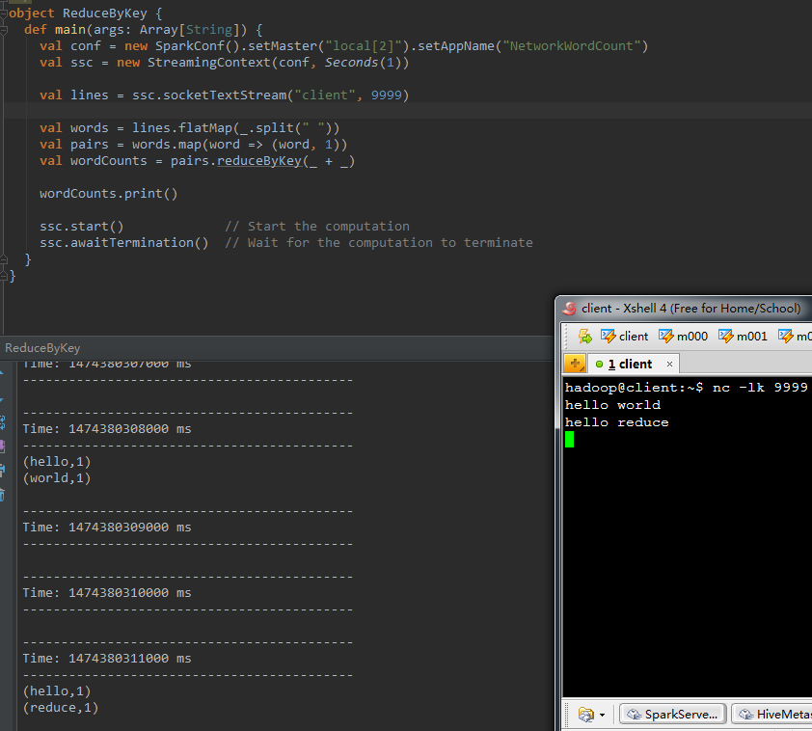Click the Xshell new session lightning icon
812x731 pixels.
[x=584, y=336]
